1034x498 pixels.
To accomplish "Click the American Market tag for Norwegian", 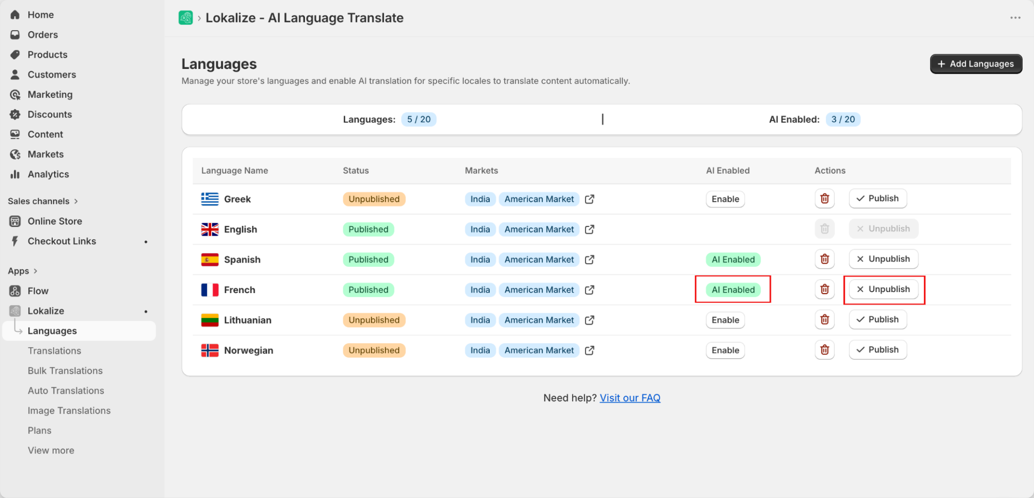I will point(539,351).
